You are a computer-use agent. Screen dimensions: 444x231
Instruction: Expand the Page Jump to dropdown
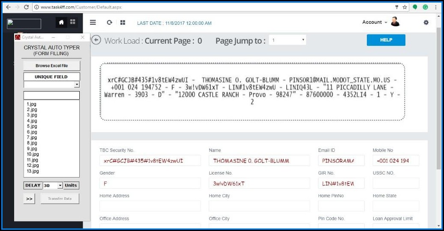[287, 40]
